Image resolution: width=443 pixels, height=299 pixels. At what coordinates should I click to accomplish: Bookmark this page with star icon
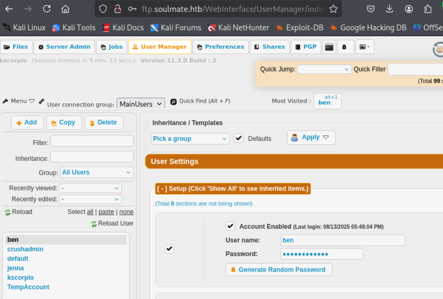click(x=333, y=9)
